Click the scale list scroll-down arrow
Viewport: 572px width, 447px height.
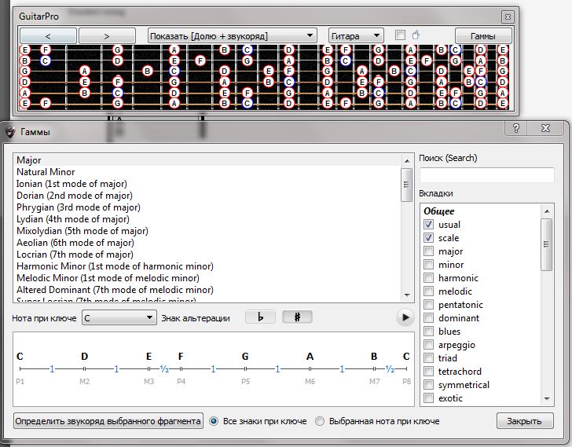pos(407,295)
